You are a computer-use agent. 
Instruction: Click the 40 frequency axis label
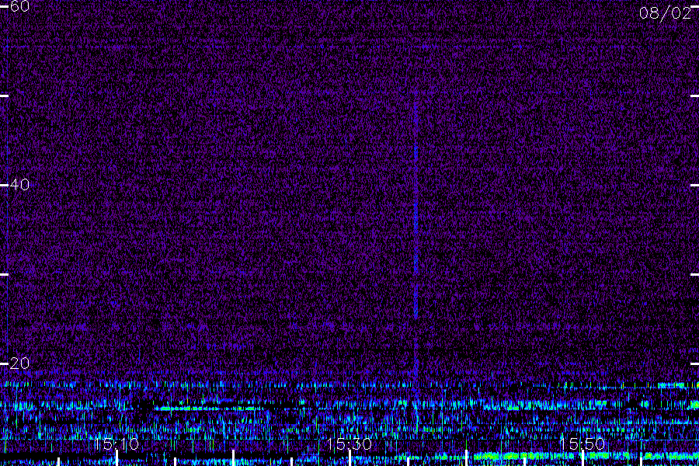(x=19, y=185)
